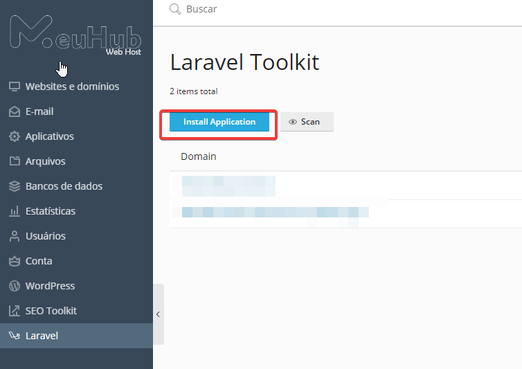Click the Estatísticas bar chart icon
The image size is (522, 369).
(15, 211)
